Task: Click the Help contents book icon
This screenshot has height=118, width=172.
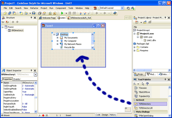Action: [115, 13]
